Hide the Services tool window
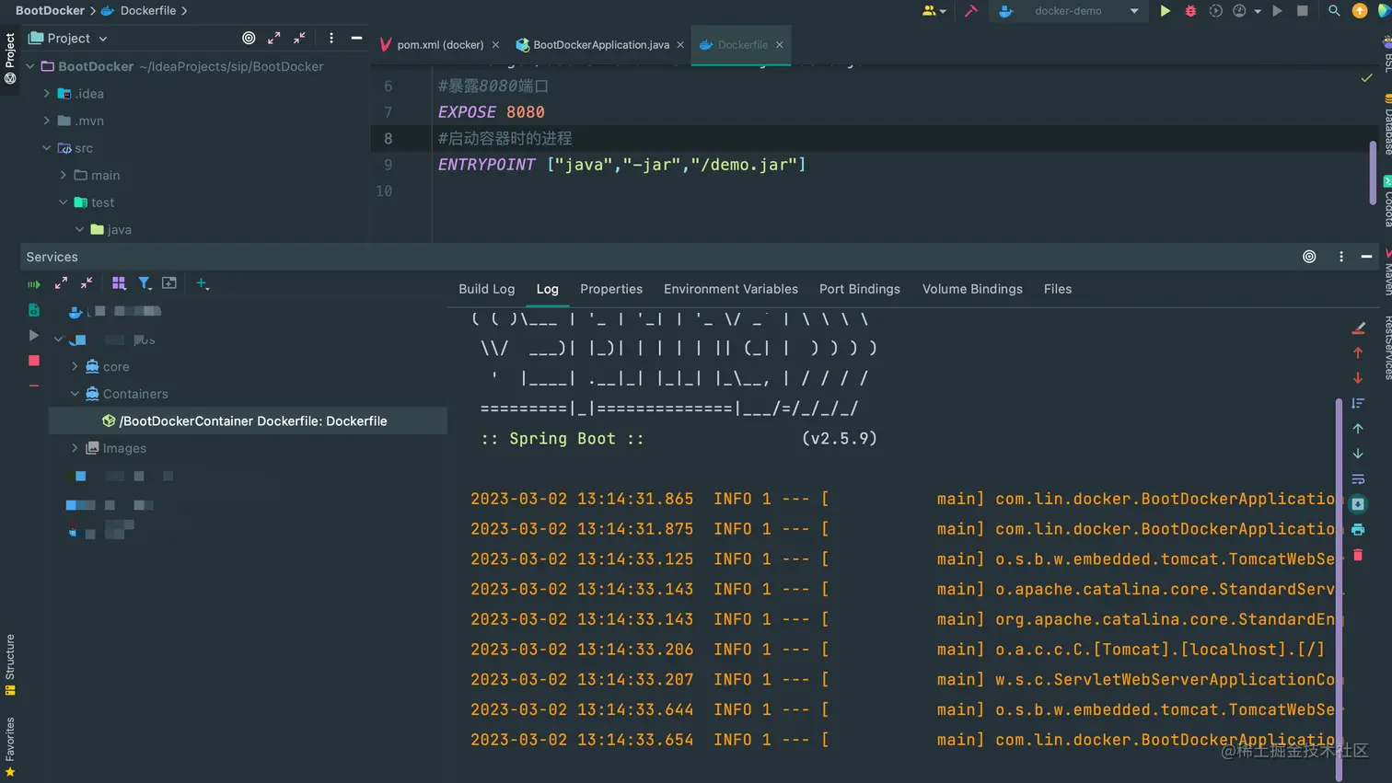Viewport: 1392px width, 783px height. (x=1366, y=257)
